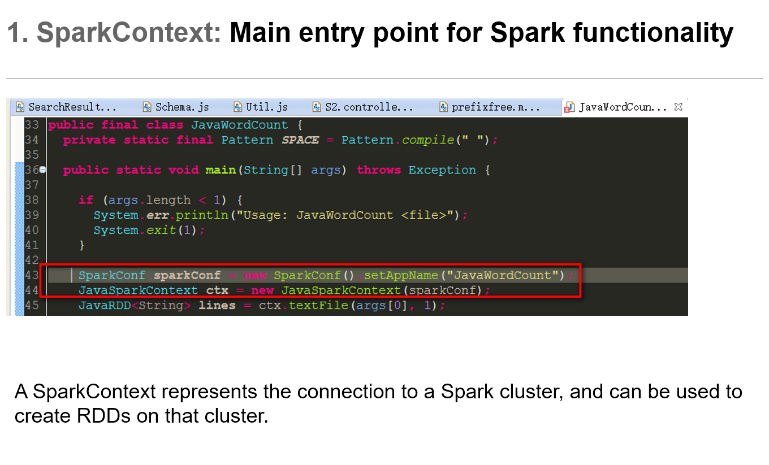Select the Util.js editor tab

click(261, 107)
